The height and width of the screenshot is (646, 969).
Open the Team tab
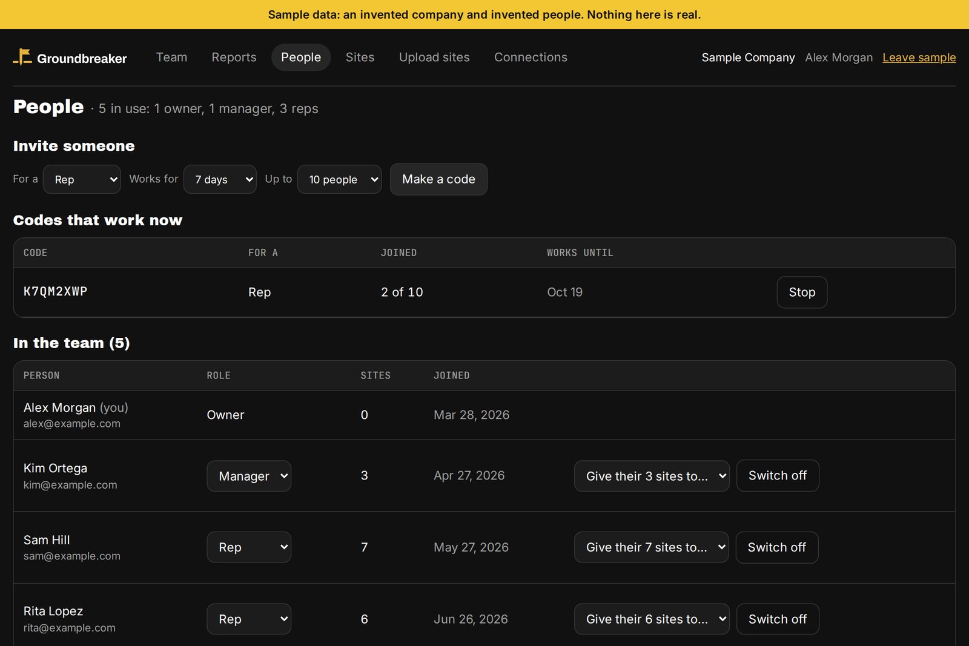pyautogui.click(x=171, y=58)
